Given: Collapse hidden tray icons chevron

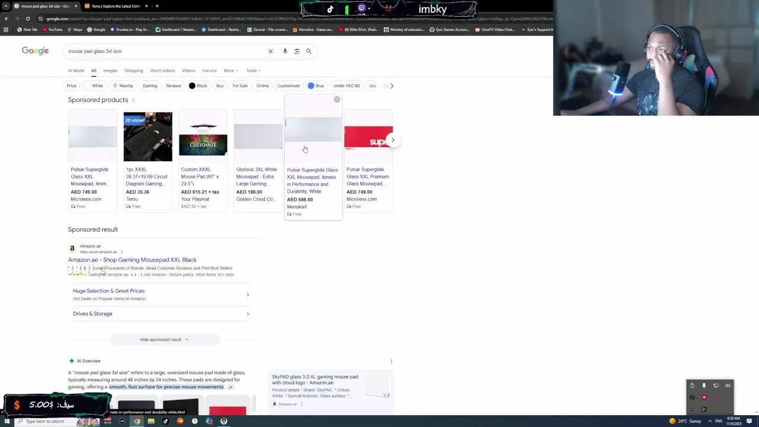Looking at the screenshot, I should click(710, 421).
